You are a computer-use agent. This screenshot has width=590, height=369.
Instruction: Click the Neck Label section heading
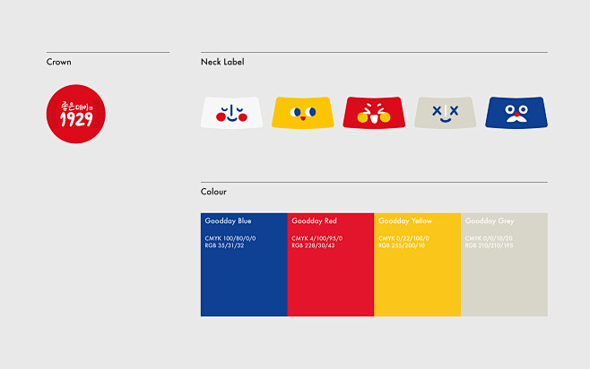(x=222, y=63)
